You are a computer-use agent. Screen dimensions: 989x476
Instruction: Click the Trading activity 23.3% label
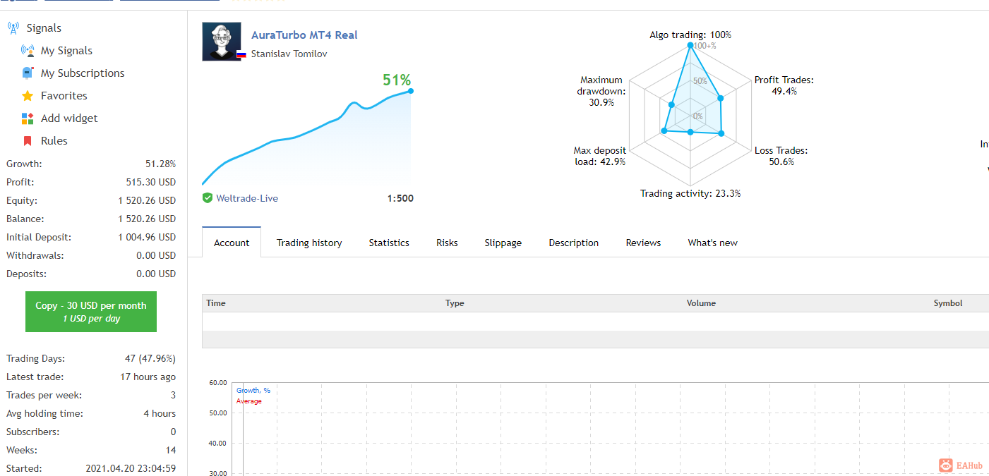[690, 193]
